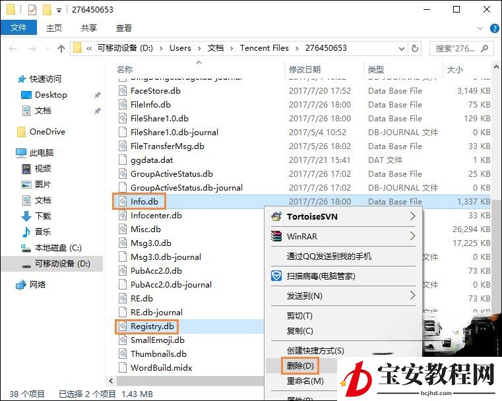Select the Info.db file
The width and height of the screenshot is (502, 401).
[x=144, y=202]
